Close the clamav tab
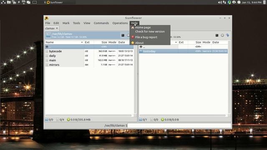 (57, 28)
